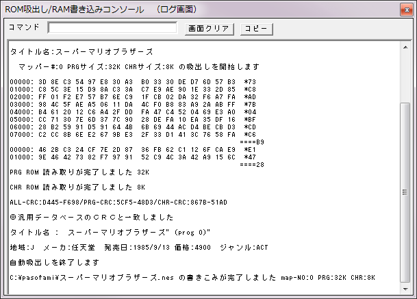Viewport: 417px width, 299px height.
Task: Click the タイトル名:スーパーマリオブラザーズ line at top
Action: pyautogui.click(x=81, y=51)
